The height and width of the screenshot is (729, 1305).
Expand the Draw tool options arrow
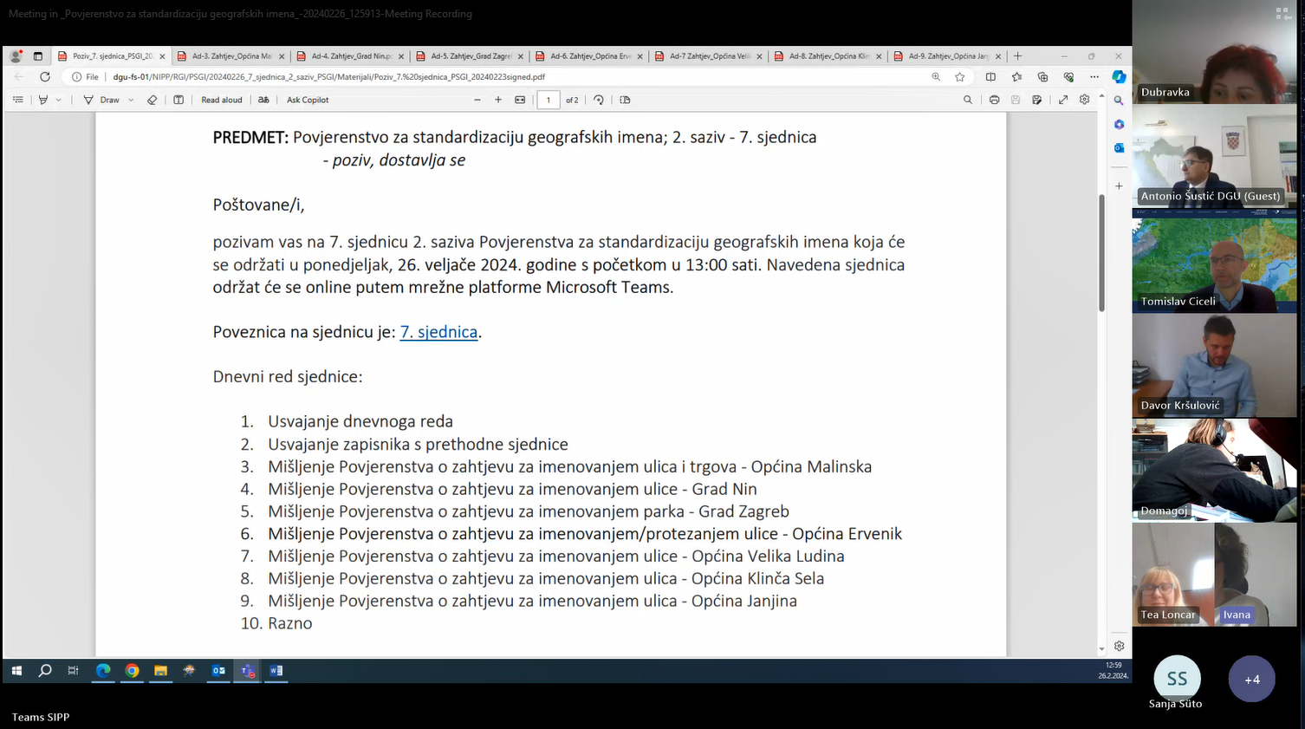(131, 100)
